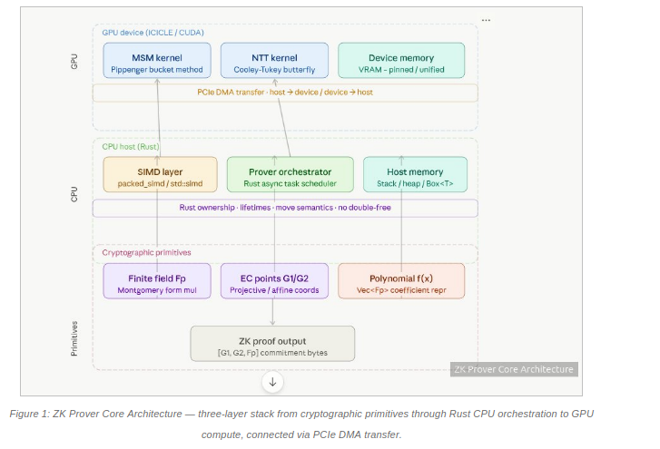Select the Host memory block
The width and height of the screenshot is (660, 449).
click(414, 175)
